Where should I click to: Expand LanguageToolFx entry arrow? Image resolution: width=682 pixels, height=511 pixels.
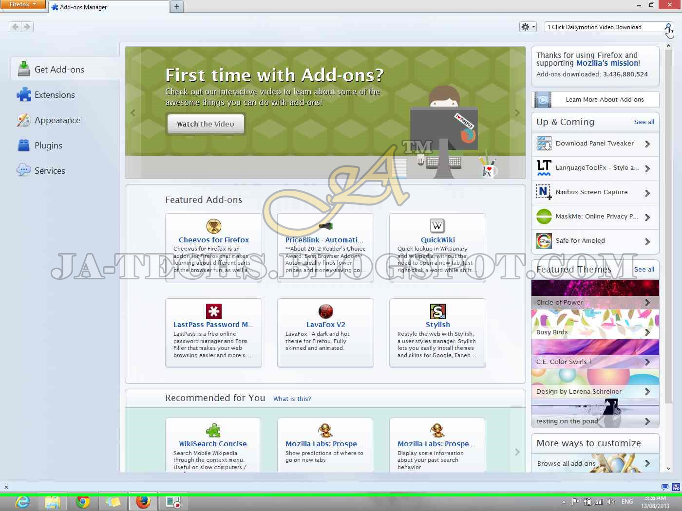(647, 168)
